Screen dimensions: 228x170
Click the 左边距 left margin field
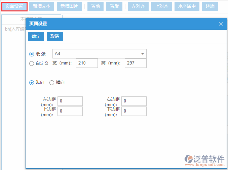(70, 101)
